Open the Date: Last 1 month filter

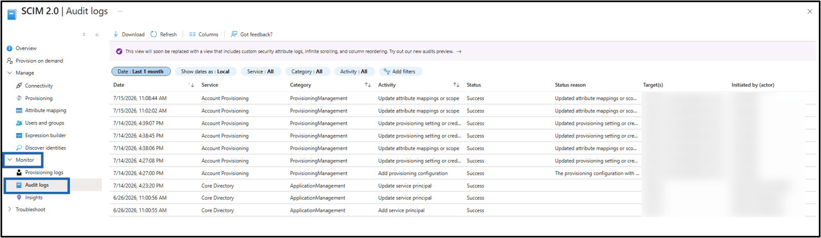tap(141, 71)
